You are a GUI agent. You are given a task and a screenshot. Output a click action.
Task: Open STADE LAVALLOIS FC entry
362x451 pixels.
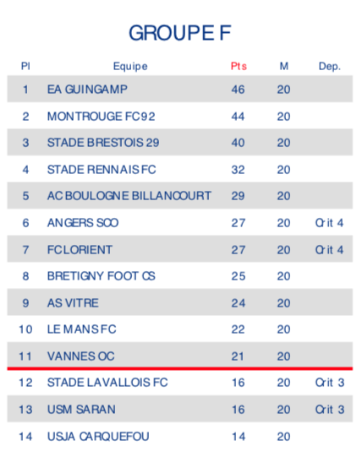107,383
